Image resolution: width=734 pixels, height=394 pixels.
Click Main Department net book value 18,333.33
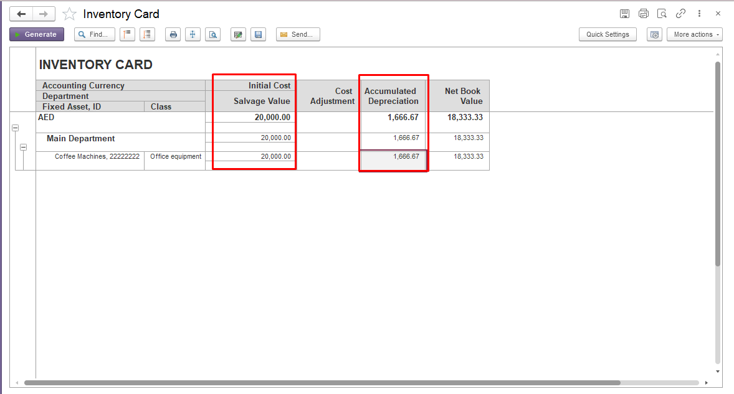468,138
